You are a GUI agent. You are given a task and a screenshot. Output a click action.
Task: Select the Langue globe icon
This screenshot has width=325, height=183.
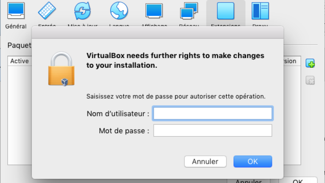tap(119, 11)
